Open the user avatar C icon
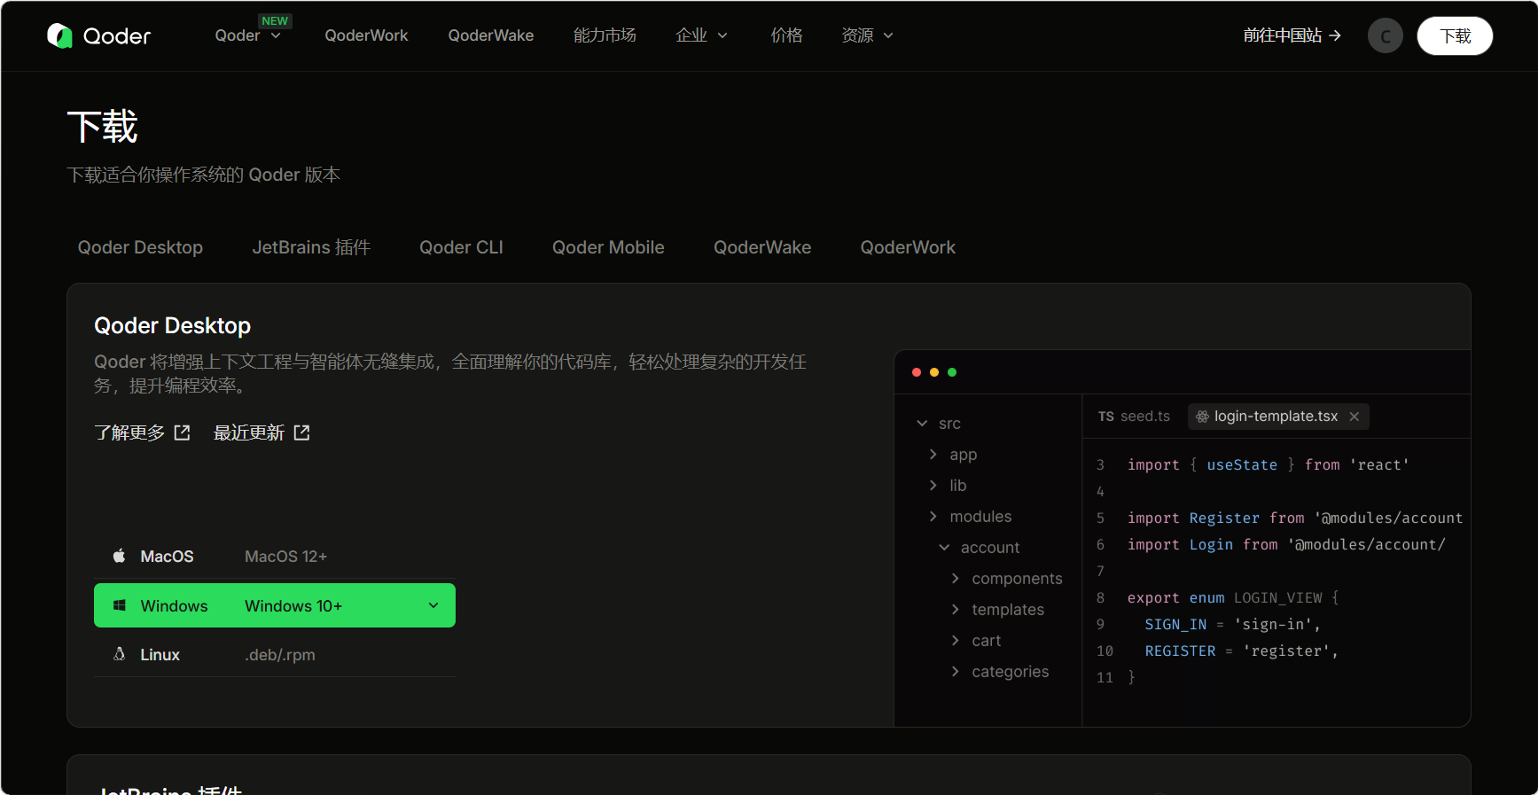The image size is (1538, 795). [1385, 36]
